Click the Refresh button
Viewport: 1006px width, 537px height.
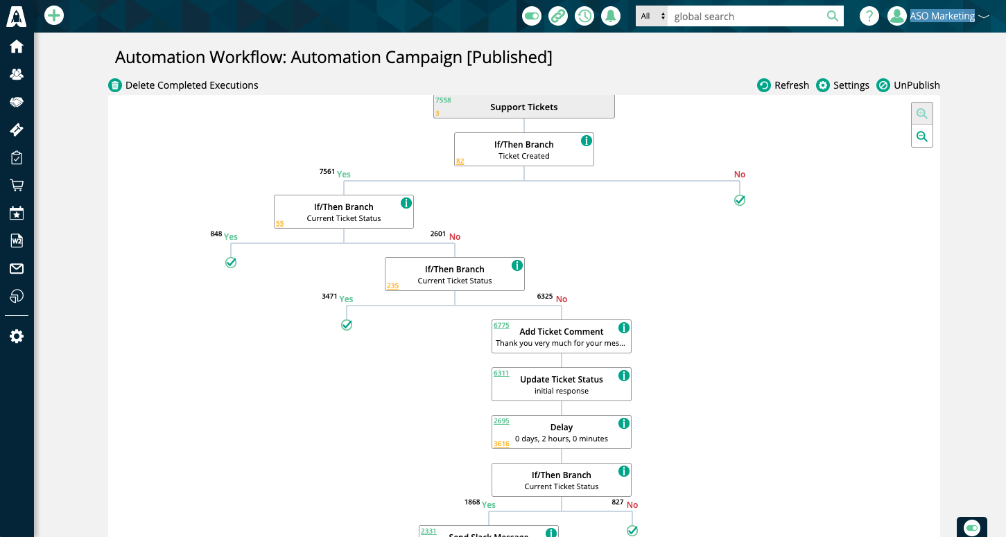pyautogui.click(x=783, y=85)
